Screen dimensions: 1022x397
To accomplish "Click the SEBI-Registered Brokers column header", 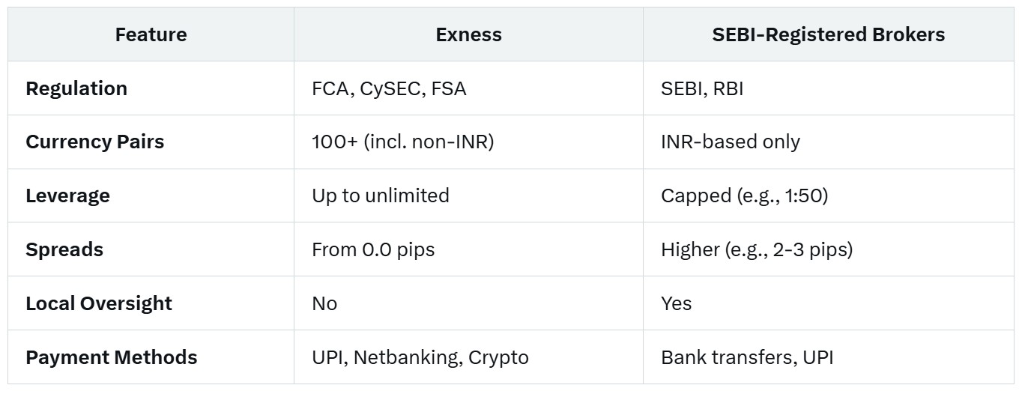I will click(x=828, y=34).
